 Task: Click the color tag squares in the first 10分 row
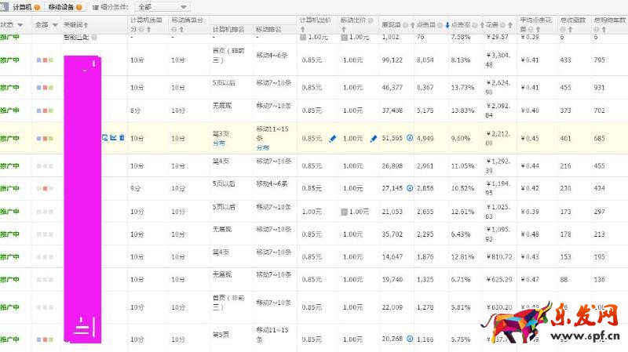44,60
